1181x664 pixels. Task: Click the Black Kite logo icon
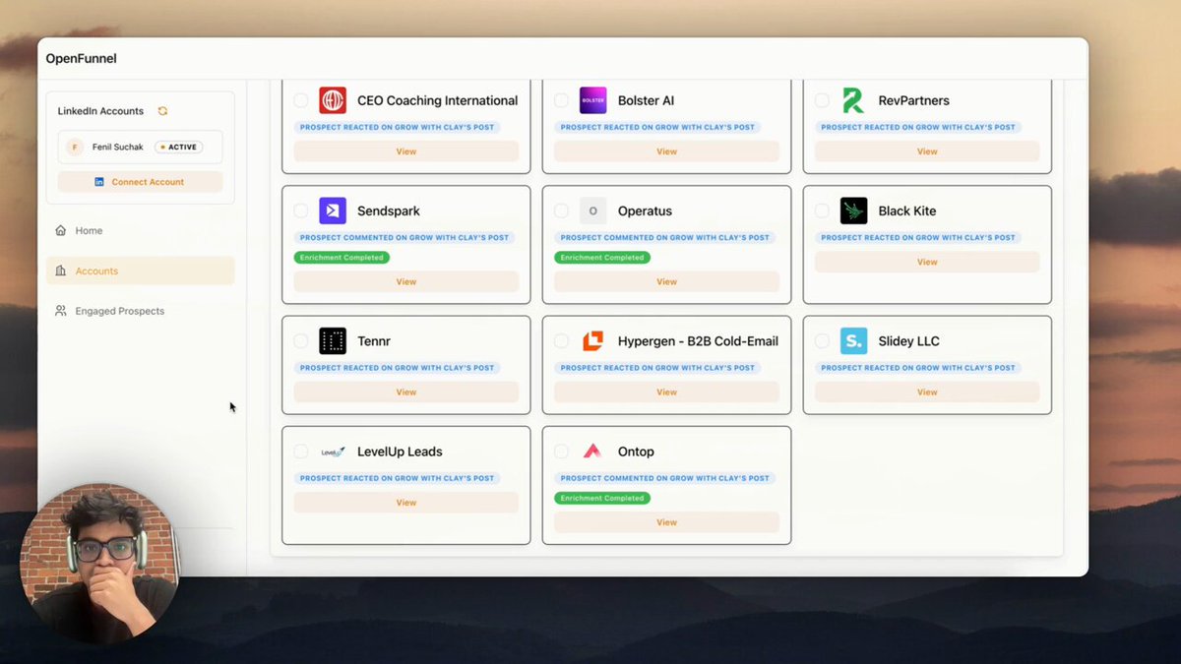click(x=853, y=211)
